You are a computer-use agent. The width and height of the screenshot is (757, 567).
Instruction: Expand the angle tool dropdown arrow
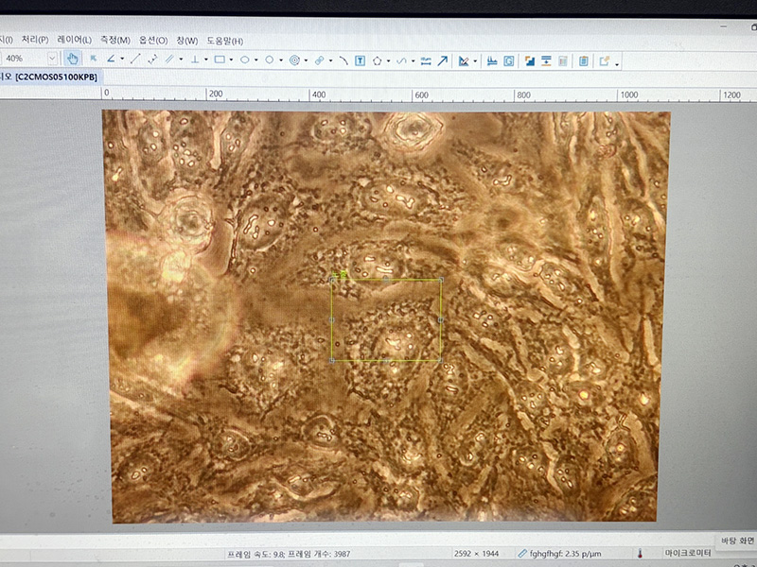point(122,60)
